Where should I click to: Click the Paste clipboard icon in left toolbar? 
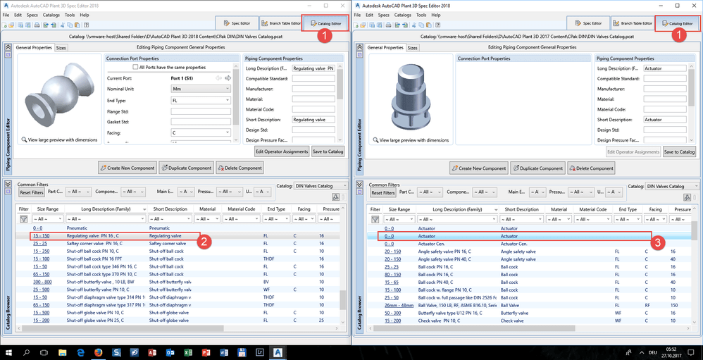point(77,25)
